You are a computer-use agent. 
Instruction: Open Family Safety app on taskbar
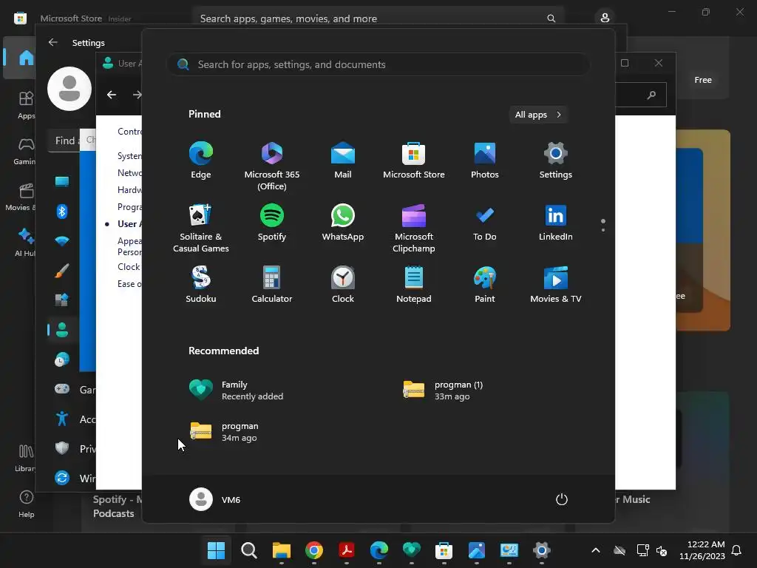411,550
